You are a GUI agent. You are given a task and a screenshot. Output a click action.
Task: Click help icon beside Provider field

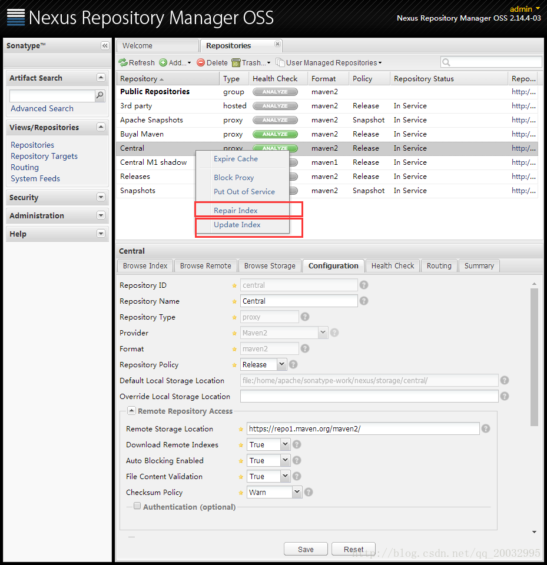[334, 333]
